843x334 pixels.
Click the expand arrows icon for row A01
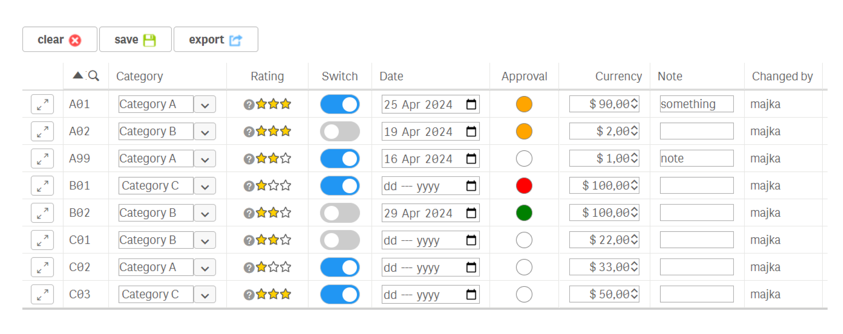[x=42, y=104]
